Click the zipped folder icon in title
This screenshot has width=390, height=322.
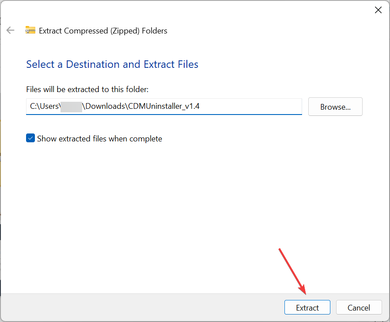pyautogui.click(x=30, y=30)
